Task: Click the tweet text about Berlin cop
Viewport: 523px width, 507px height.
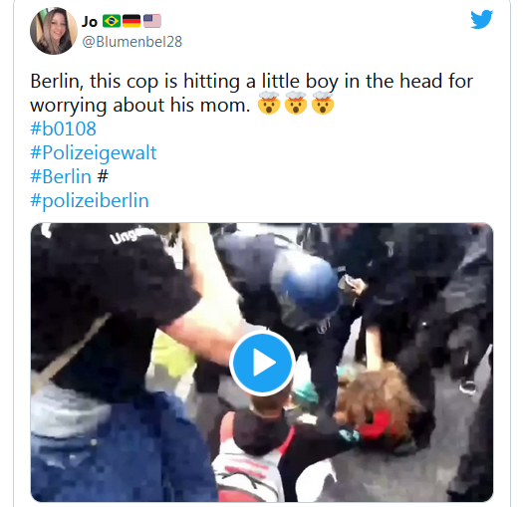Action: (252, 93)
